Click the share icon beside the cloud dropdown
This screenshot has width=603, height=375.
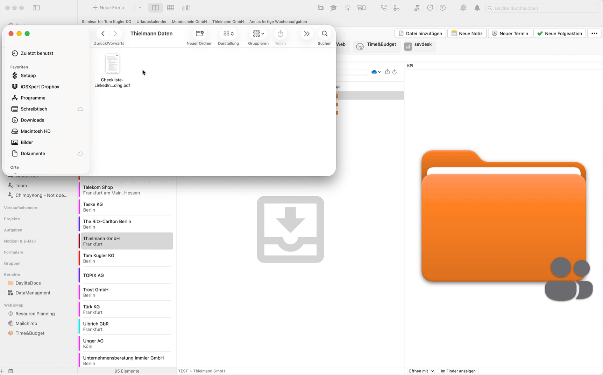387,72
